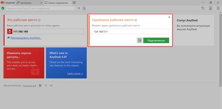Focus the top AnyDesk ID address bar
The height and width of the screenshot is (109, 222).
[x=40, y=8]
